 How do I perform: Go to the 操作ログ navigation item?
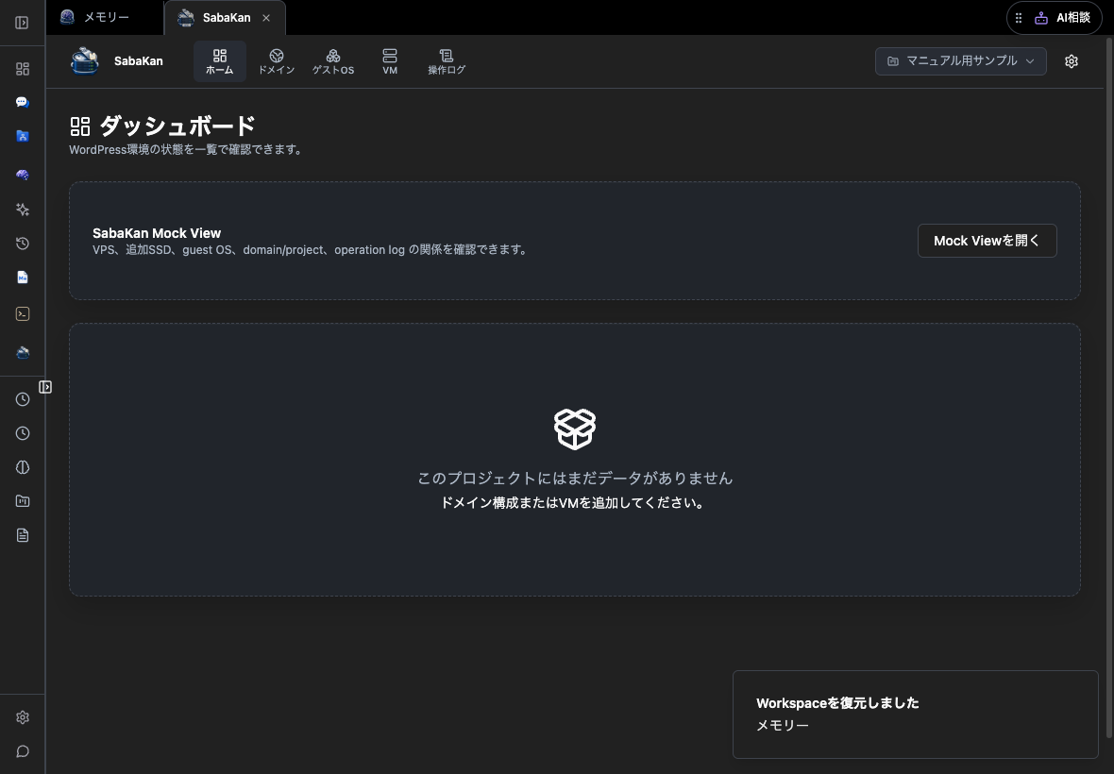coord(447,61)
